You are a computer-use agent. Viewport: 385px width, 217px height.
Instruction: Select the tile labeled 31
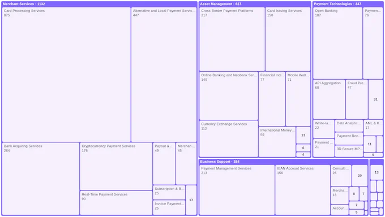click(375, 99)
